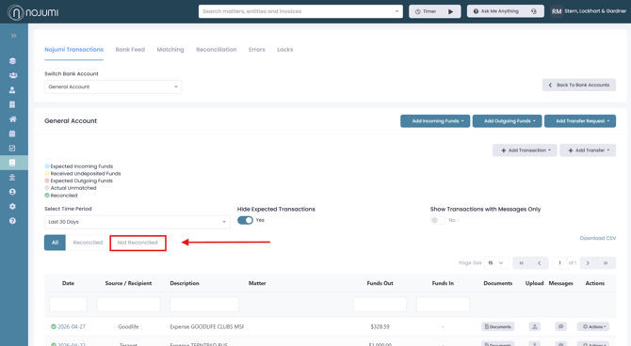
Task: Click the Expected Outgoing Funds legend dot
Action: click(47, 181)
